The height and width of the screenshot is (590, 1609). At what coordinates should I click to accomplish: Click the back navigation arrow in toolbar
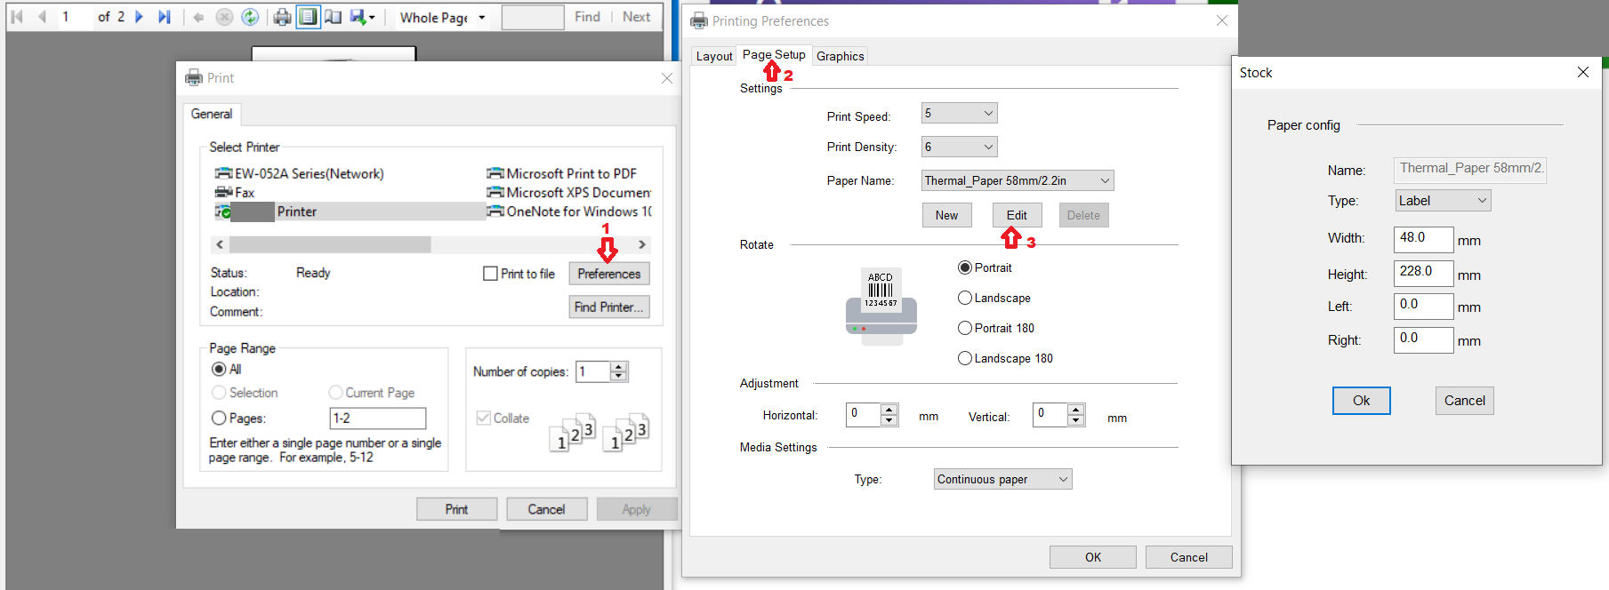click(x=198, y=17)
